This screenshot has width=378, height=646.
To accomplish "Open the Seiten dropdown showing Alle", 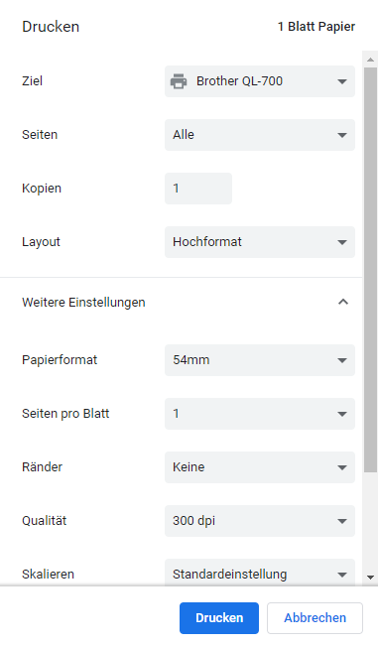I will (260, 135).
